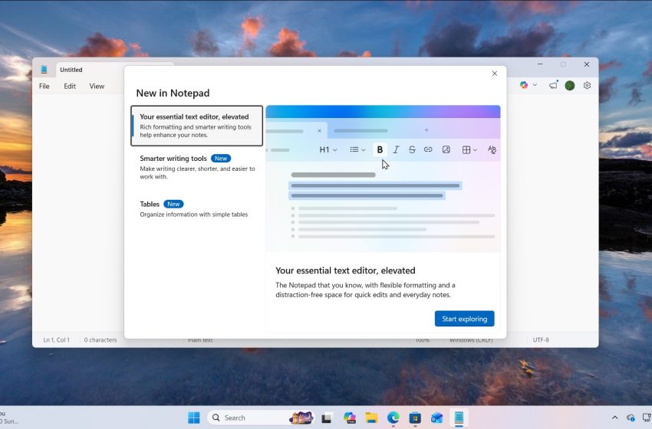Click the search highlight image in Search box

click(302, 418)
